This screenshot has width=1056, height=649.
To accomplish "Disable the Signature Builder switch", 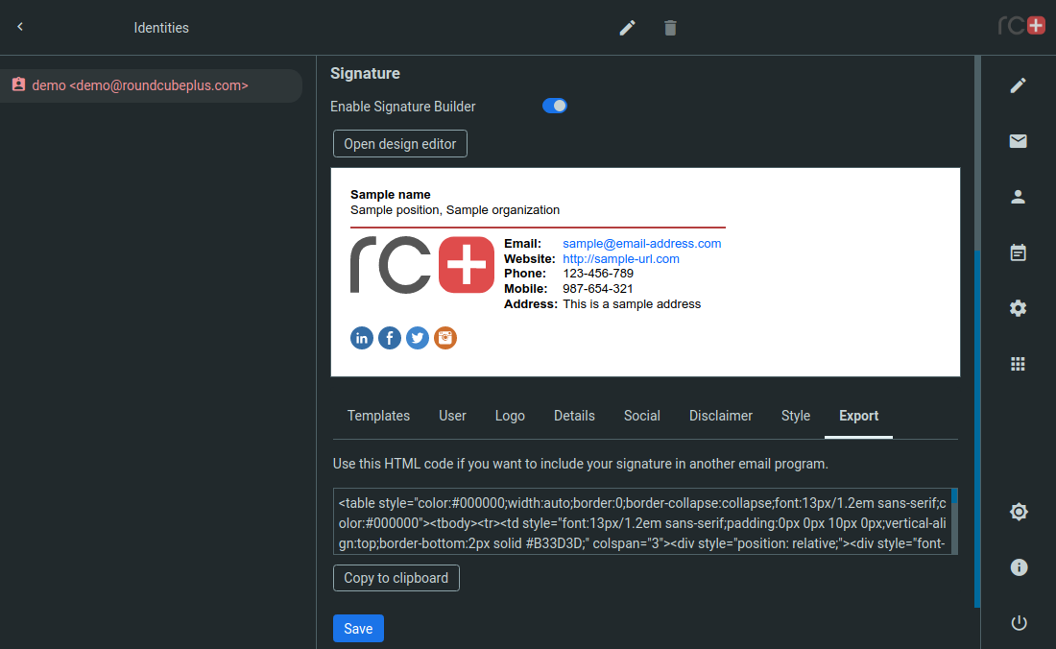I will pyautogui.click(x=554, y=106).
